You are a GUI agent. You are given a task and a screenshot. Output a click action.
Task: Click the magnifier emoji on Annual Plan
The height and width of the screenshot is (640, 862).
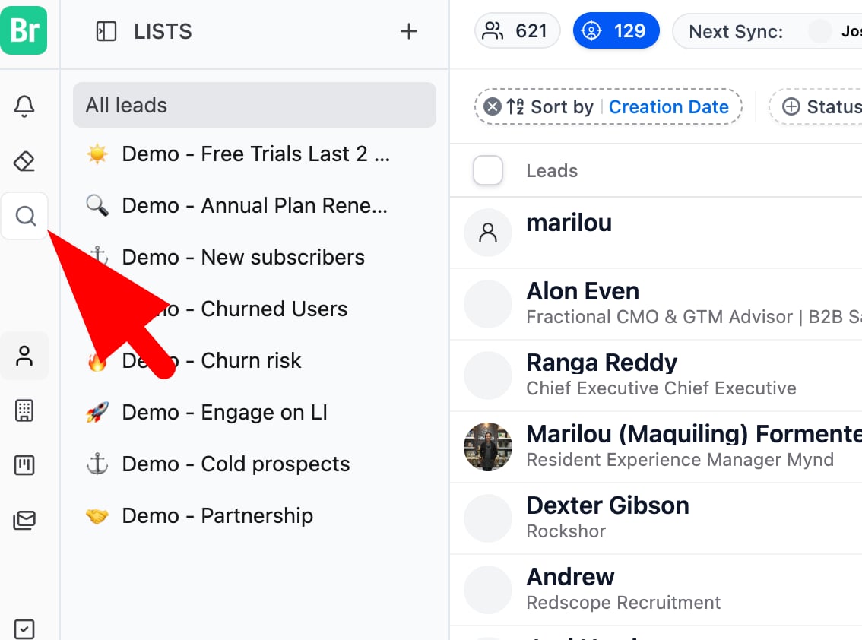pyautogui.click(x=97, y=205)
